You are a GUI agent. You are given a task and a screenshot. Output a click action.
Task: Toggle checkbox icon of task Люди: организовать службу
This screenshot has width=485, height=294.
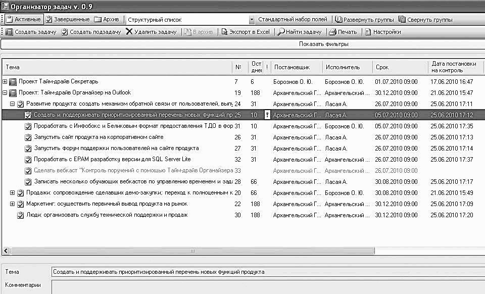coord(20,215)
